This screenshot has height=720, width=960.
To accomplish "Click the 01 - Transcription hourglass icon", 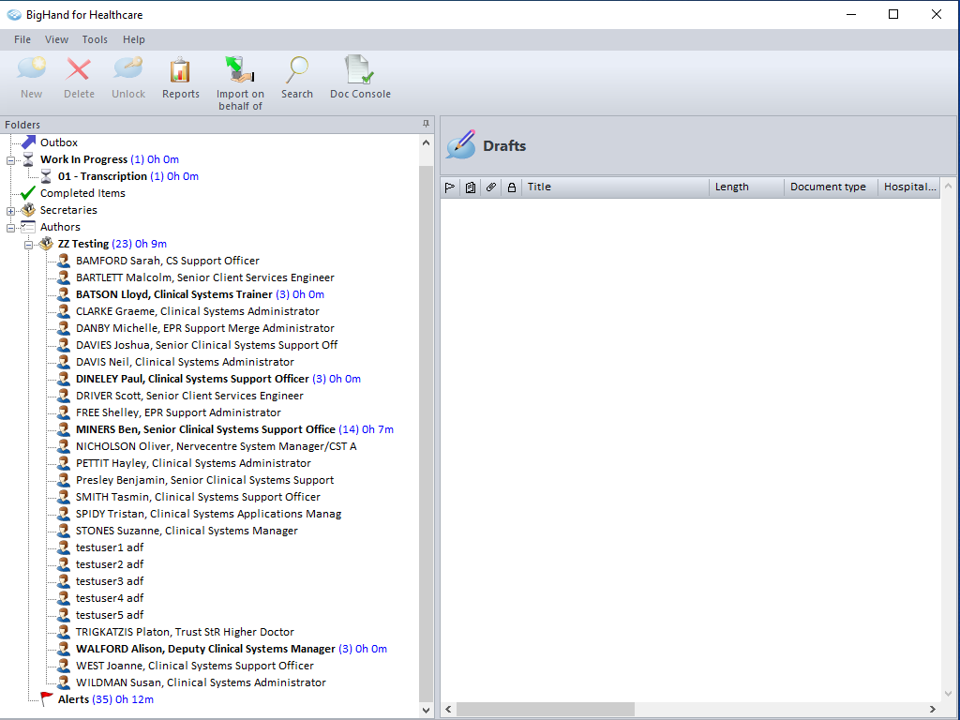I will [x=46, y=176].
